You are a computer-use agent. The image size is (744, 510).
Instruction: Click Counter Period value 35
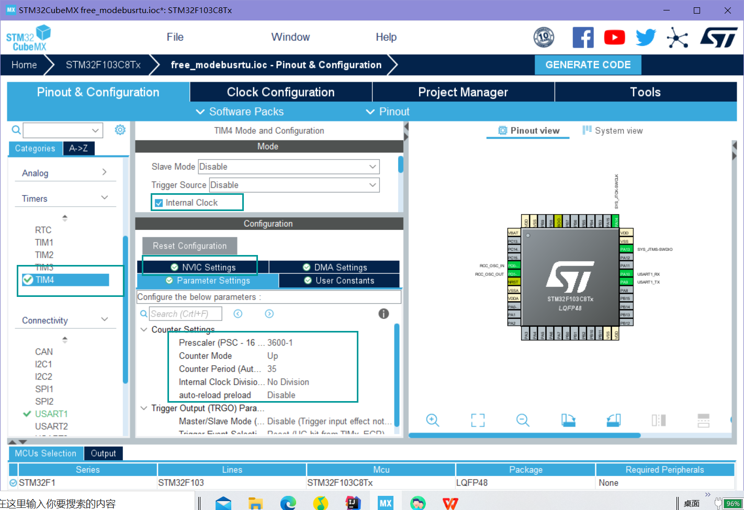[x=272, y=369]
